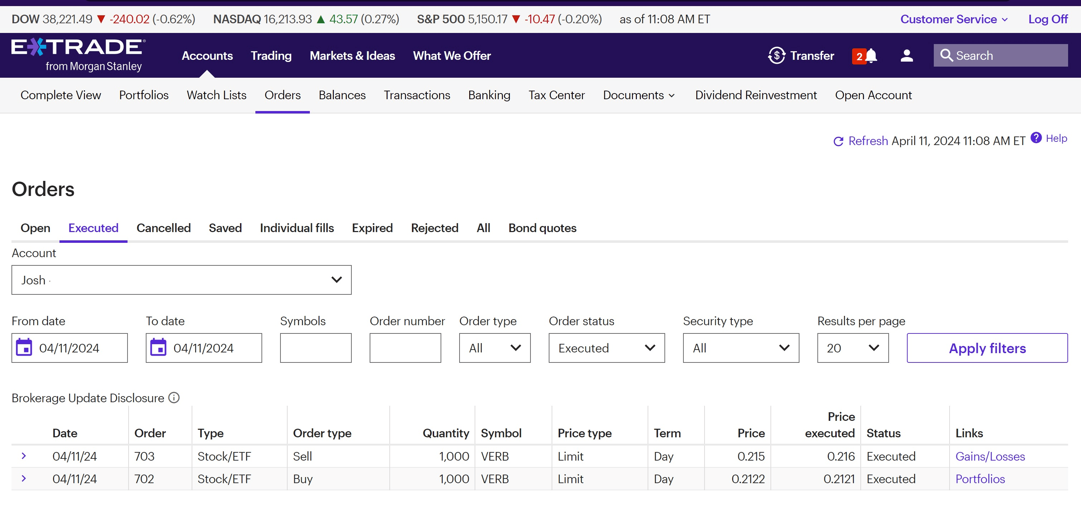Open the Trading menu
The height and width of the screenshot is (505, 1081).
[x=271, y=56]
